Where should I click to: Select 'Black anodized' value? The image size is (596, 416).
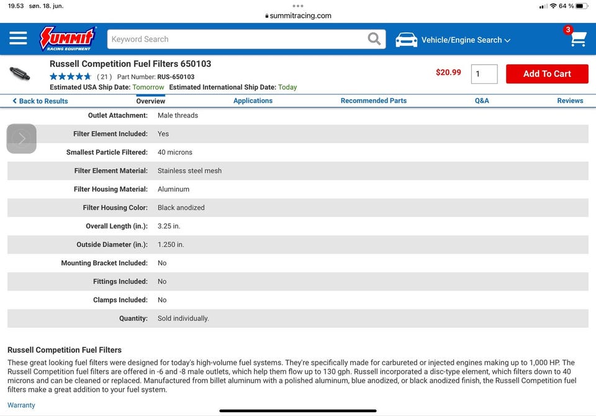(181, 208)
